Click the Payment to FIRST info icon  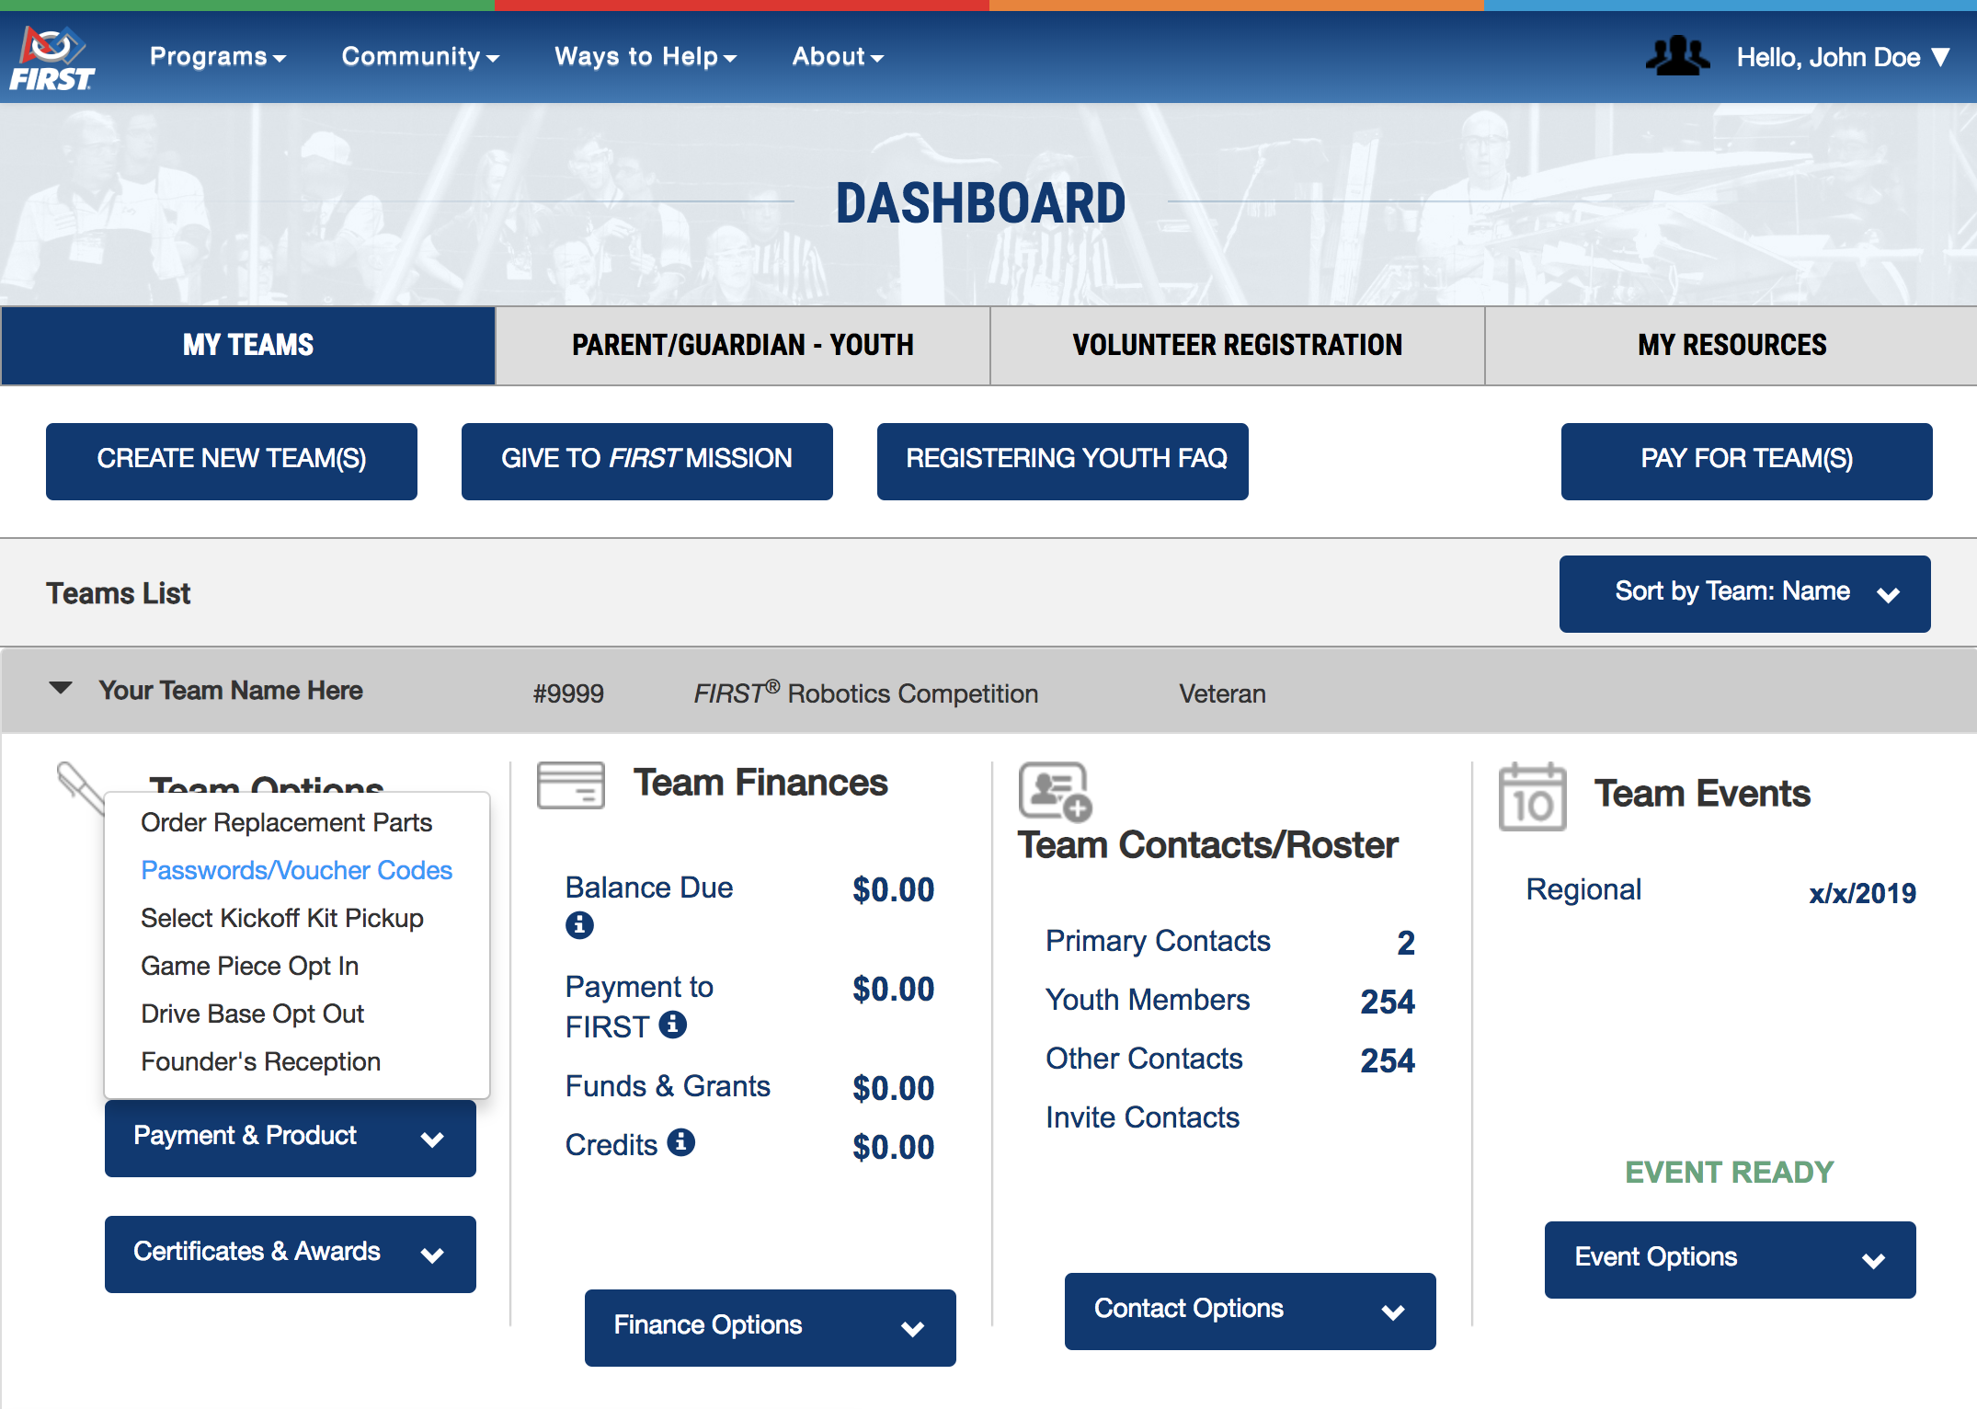click(x=673, y=1024)
